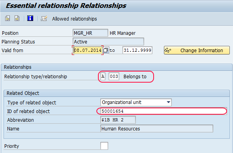Open the Valid from date picker icon
233x153 pixels.
tap(106, 50)
